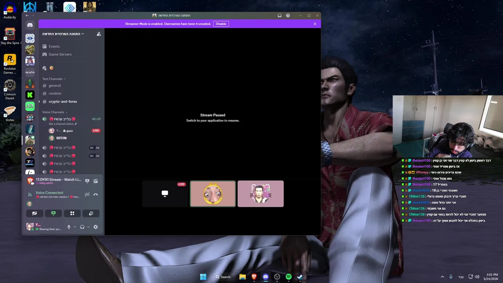
Task: Open the taskbar input language switcher
Action: [x=461, y=277]
